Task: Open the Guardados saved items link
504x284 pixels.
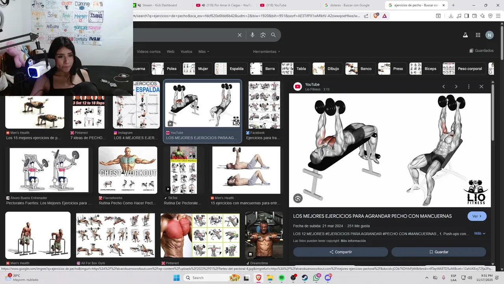Action: 482,50
